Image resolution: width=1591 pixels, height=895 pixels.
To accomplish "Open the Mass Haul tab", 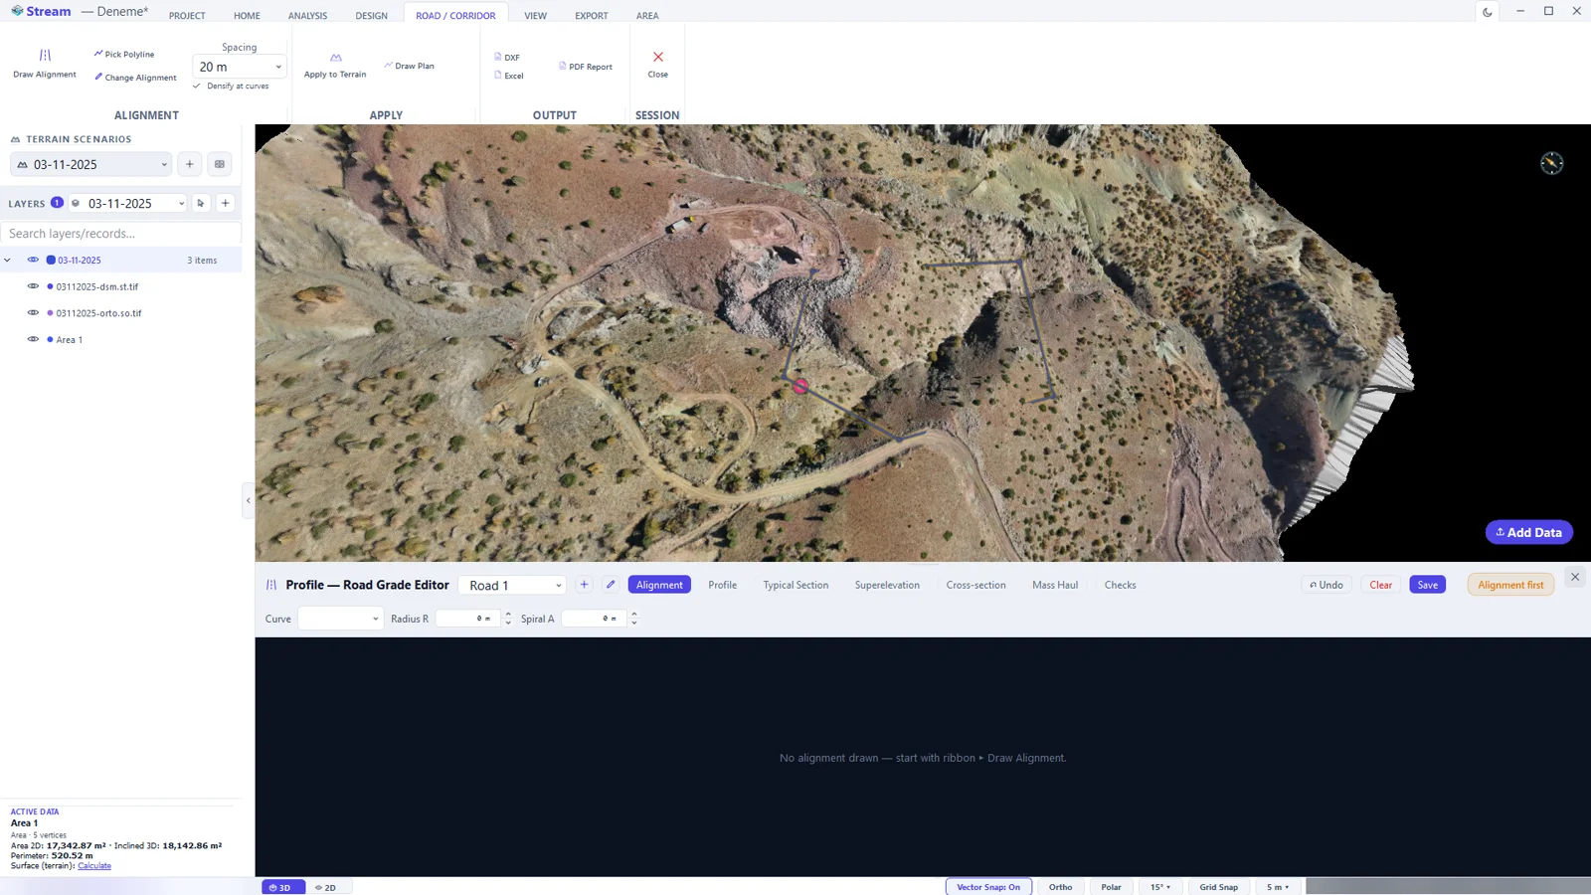I will (1055, 585).
